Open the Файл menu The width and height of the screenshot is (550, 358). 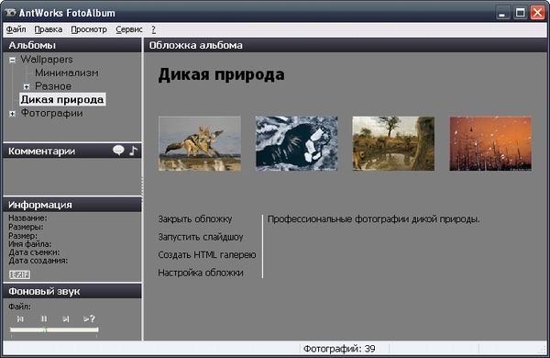click(x=16, y=29)
